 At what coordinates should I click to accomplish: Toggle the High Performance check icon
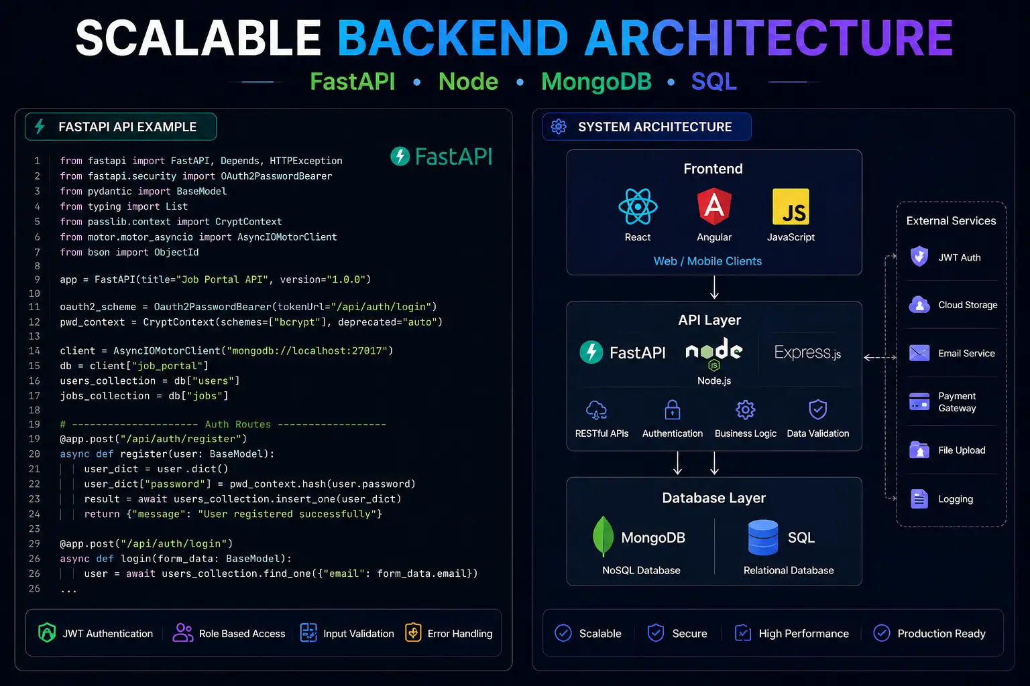pos(743,633)
